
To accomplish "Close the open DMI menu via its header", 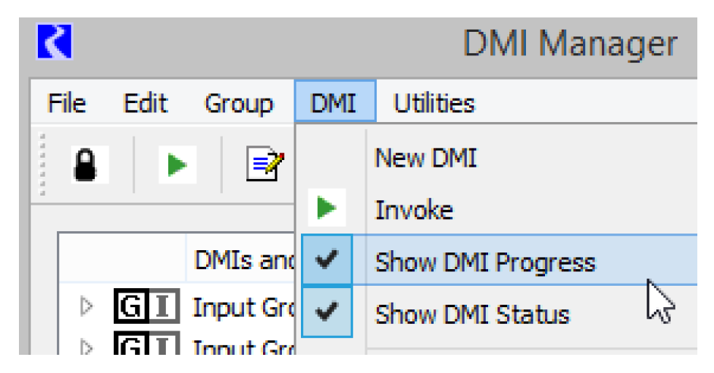I will (334, 103).
